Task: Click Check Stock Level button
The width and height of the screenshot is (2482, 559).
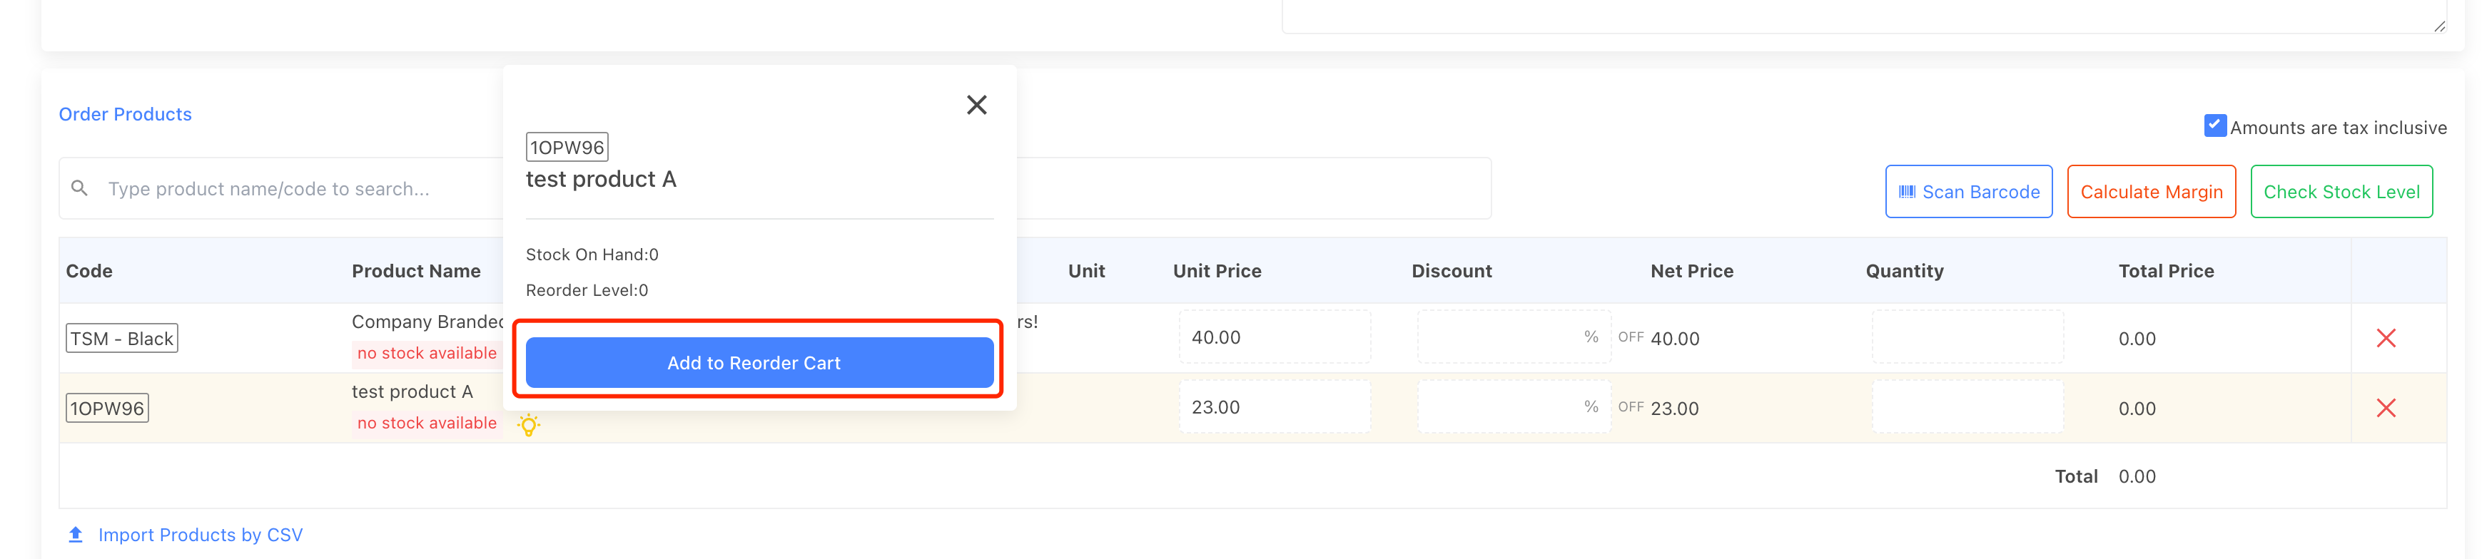Action: coord(2341,192)
